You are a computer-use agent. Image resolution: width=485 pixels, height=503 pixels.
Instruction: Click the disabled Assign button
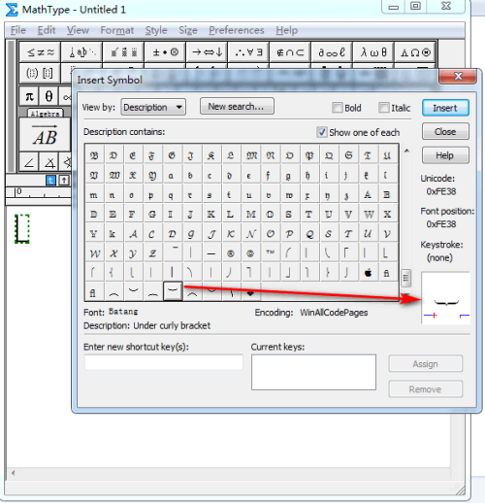click(x=425, y=364)
